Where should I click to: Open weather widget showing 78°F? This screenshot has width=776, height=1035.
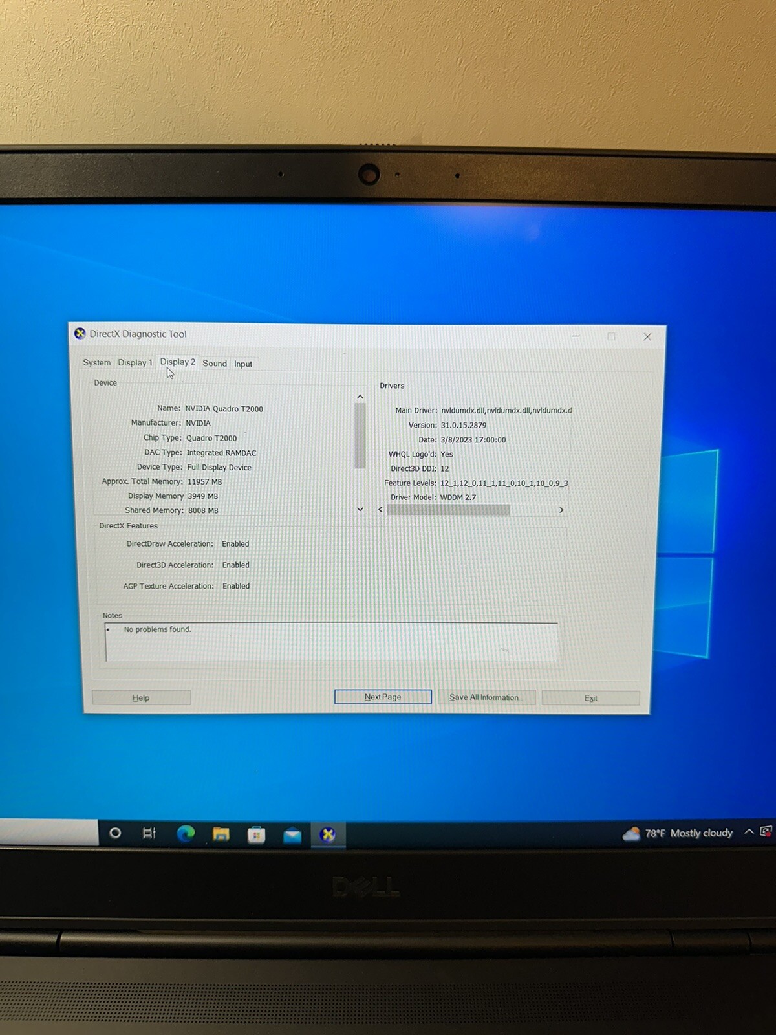(x=678, y=833)
